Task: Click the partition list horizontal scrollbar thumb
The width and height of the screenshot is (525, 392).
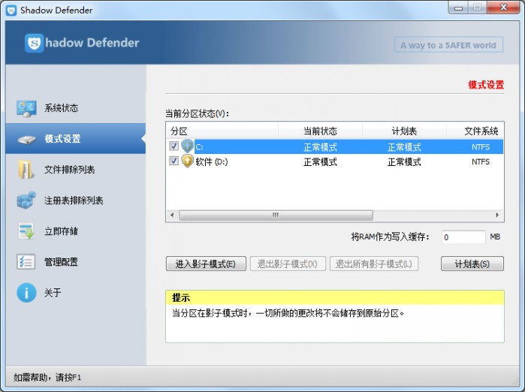Action: [276, 215]
